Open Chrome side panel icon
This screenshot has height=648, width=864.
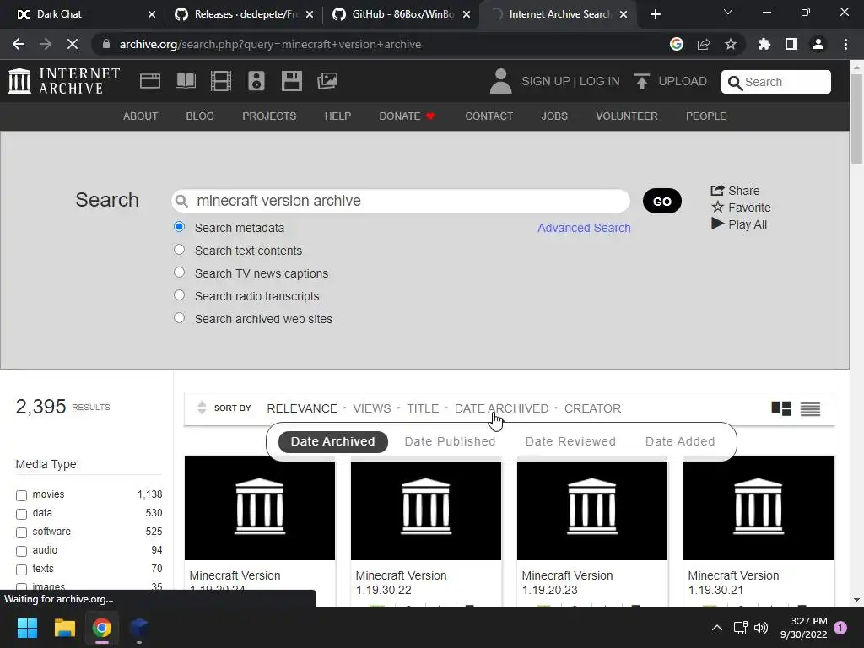click(x=791, y=44)
